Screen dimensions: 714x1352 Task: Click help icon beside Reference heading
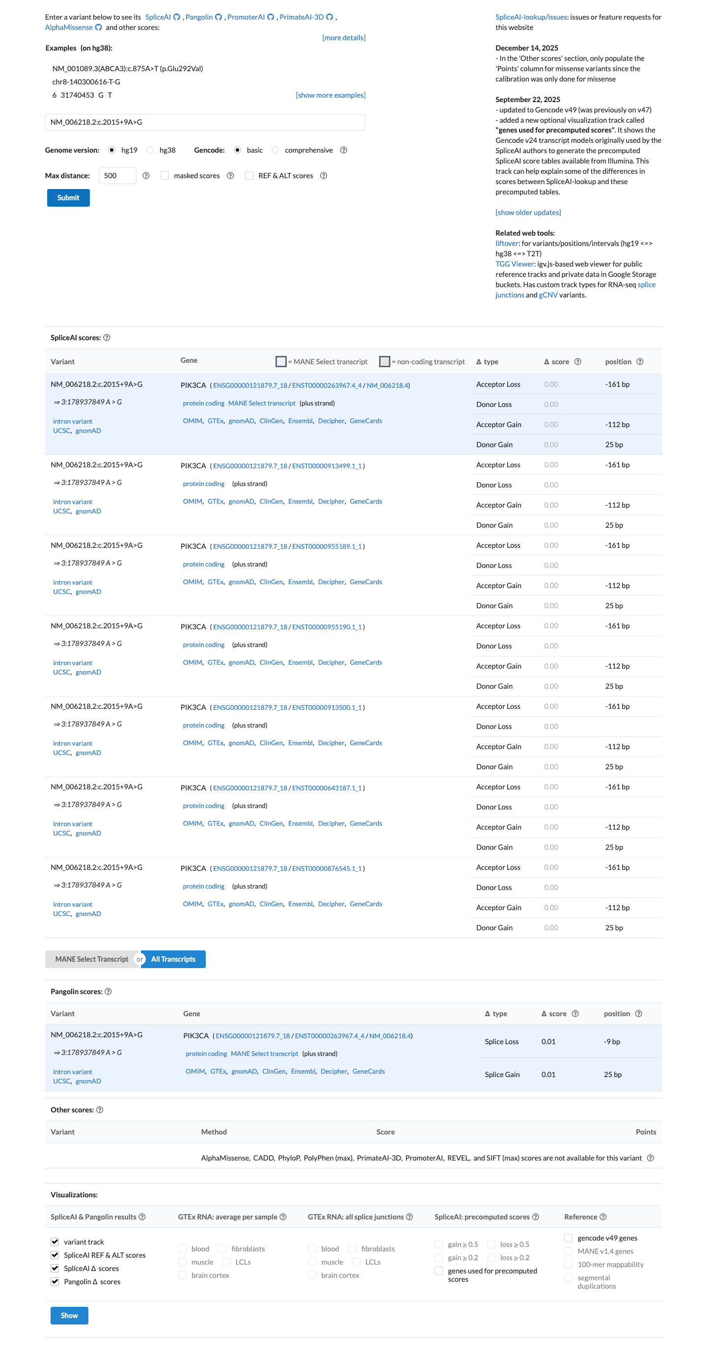603,1217
